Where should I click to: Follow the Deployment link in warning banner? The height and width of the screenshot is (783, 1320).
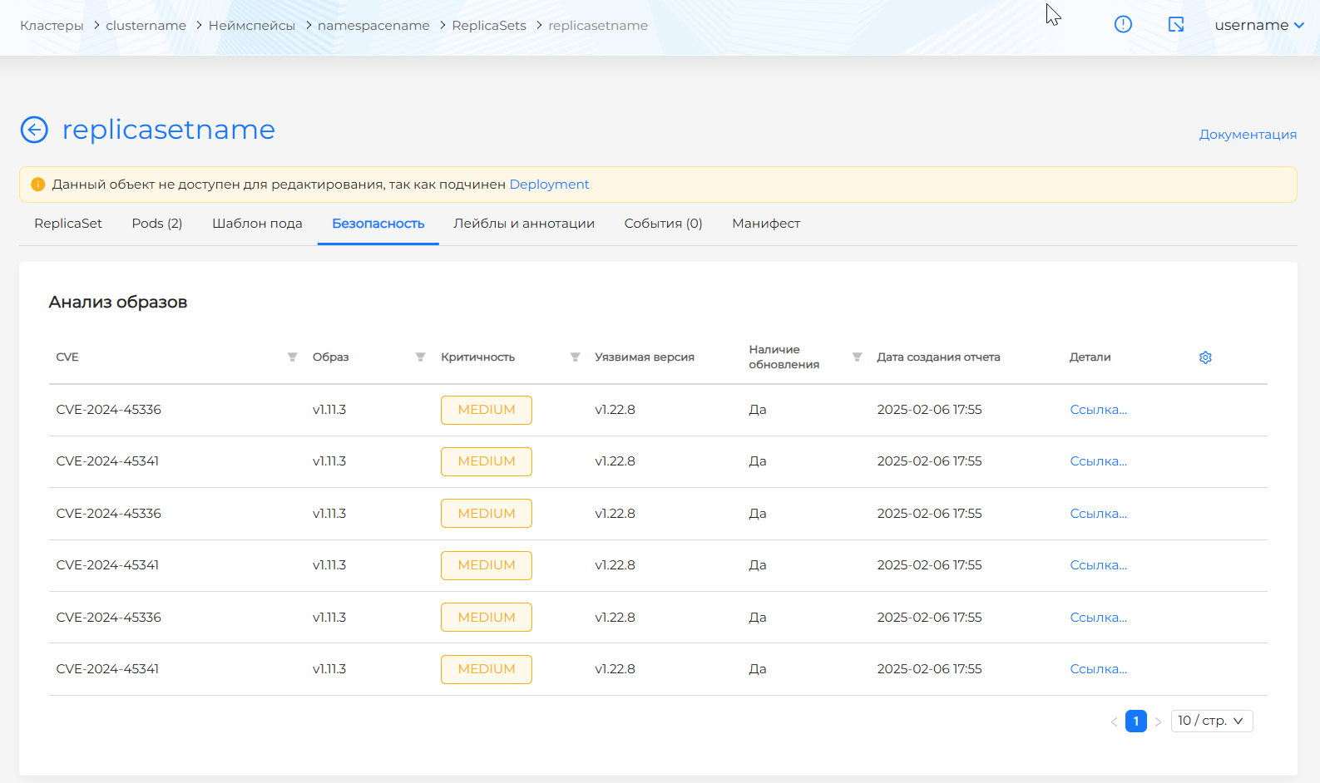click(x=549, y=185)
